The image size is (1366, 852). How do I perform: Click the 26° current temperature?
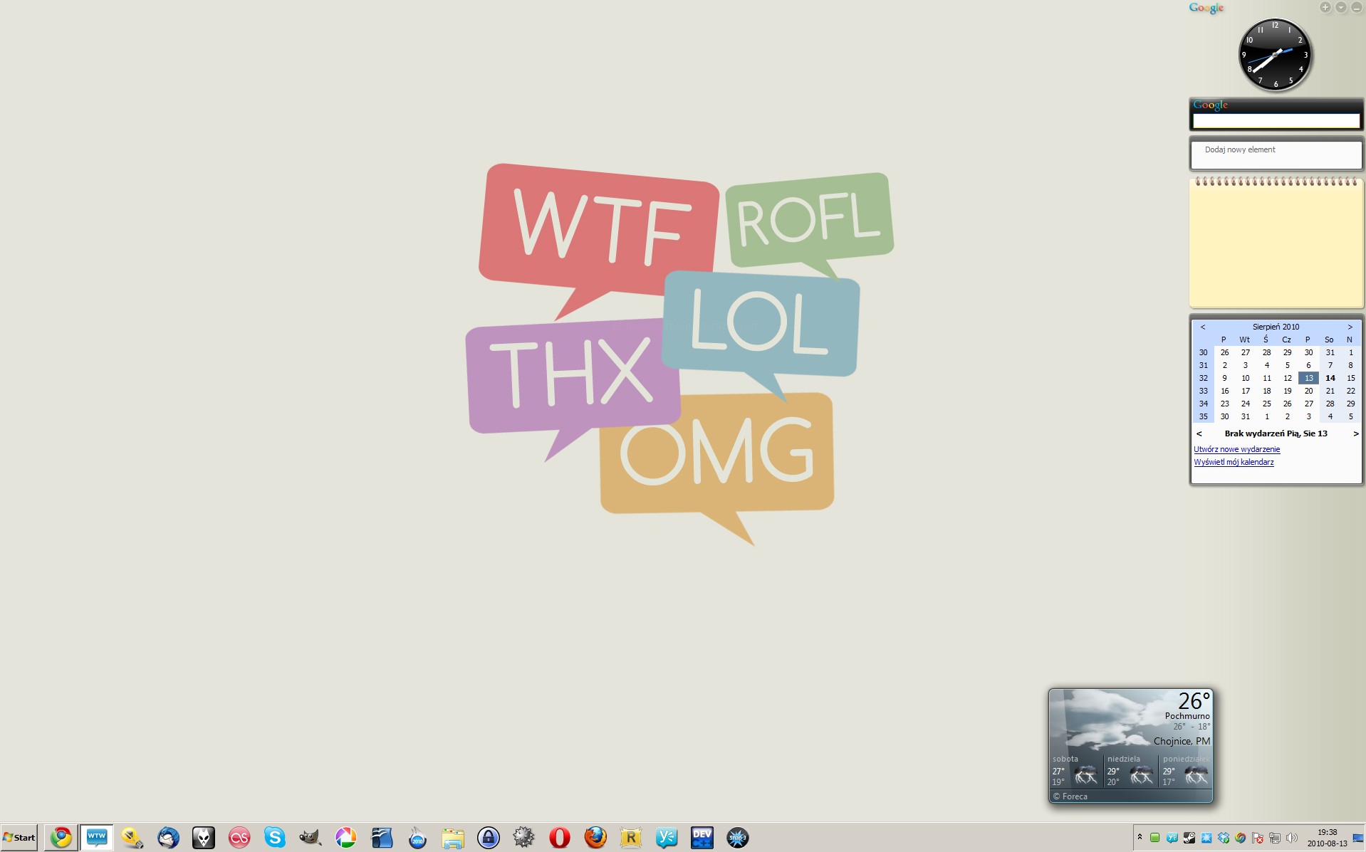tap(1194, 701)
